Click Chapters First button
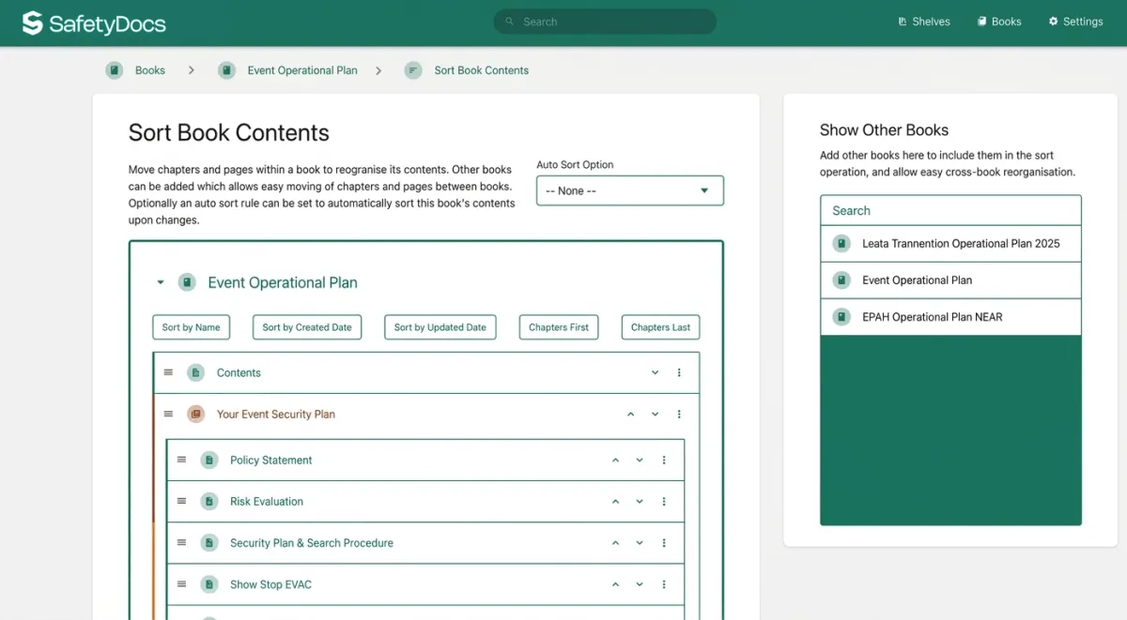Viewport: 1127px width, 620px height. [559, 327]
